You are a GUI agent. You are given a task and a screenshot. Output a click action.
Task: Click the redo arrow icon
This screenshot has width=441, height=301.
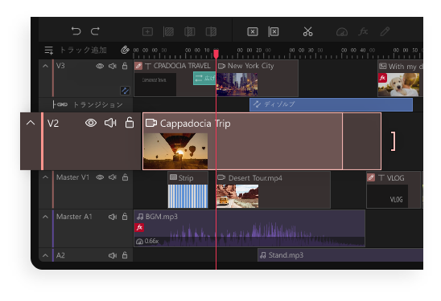coord(95,31)
